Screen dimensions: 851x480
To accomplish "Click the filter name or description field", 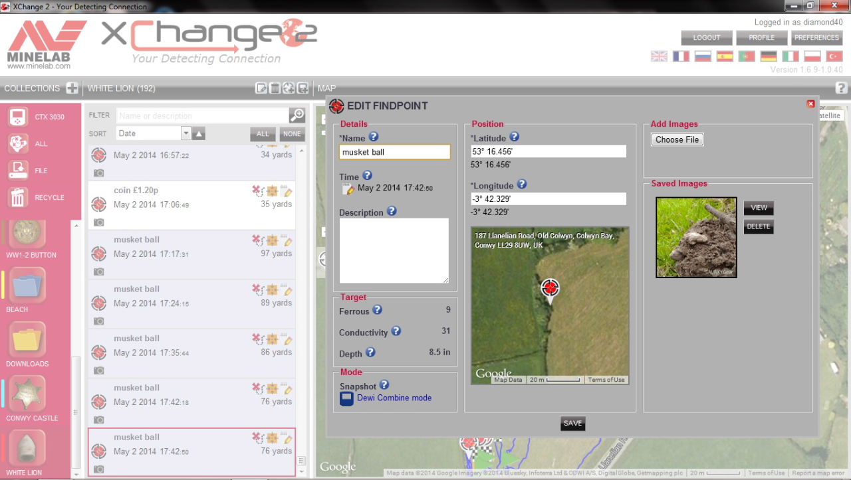I will coord(203,116).
